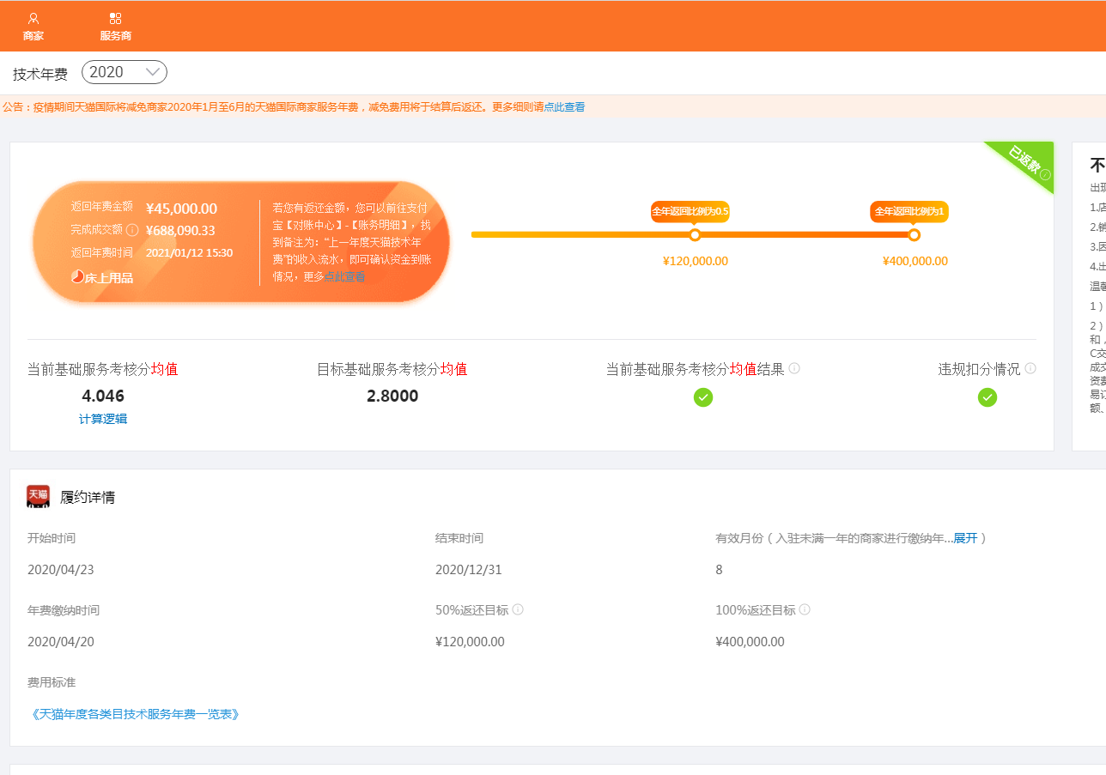Click green check under 当前基础服务考核分均值结果

pyautogui.click(x=703, y=397)
